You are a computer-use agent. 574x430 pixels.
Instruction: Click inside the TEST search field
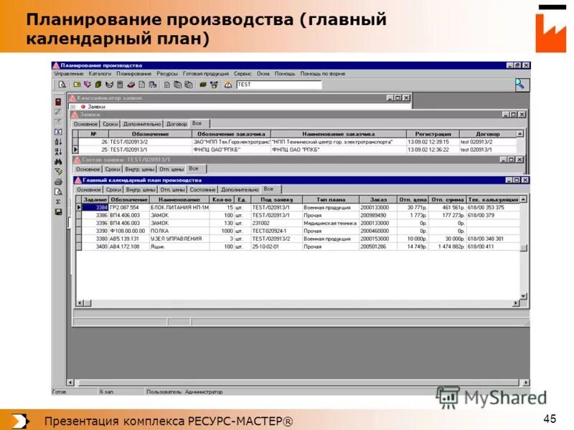click(x=280, y=85)
